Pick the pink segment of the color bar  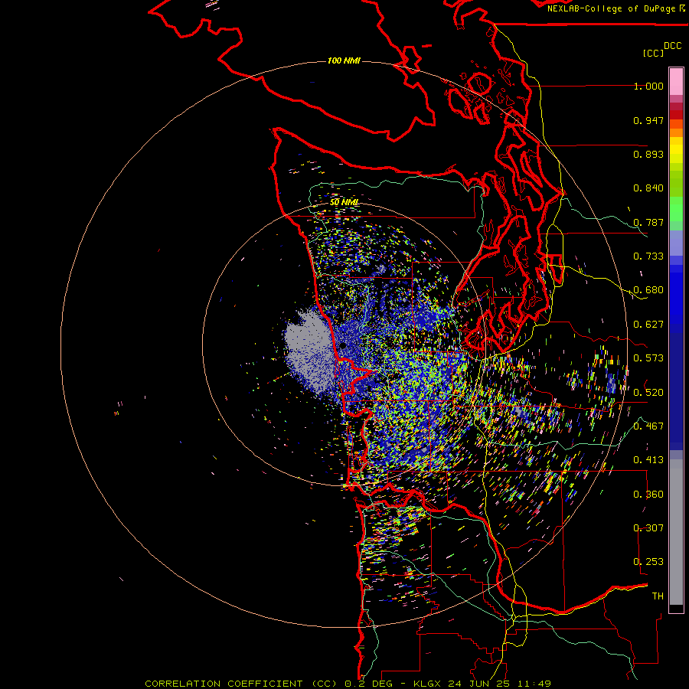coord(676,82)
